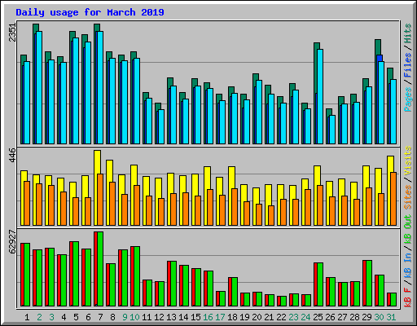
Task: Click day 11 on the x-axis
Action: (147, 317)
